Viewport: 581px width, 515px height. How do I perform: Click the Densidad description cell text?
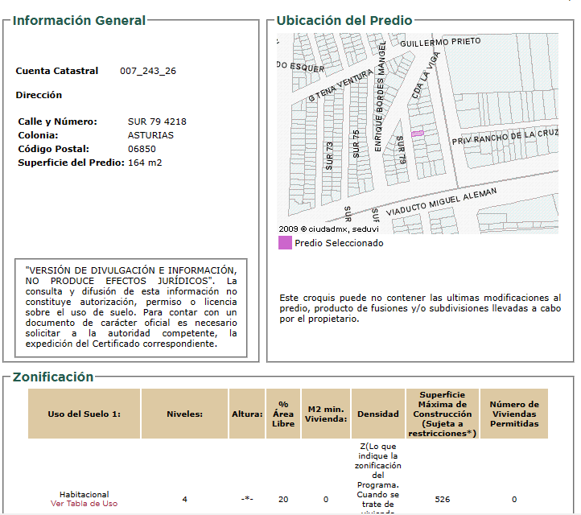pos(378,477)
